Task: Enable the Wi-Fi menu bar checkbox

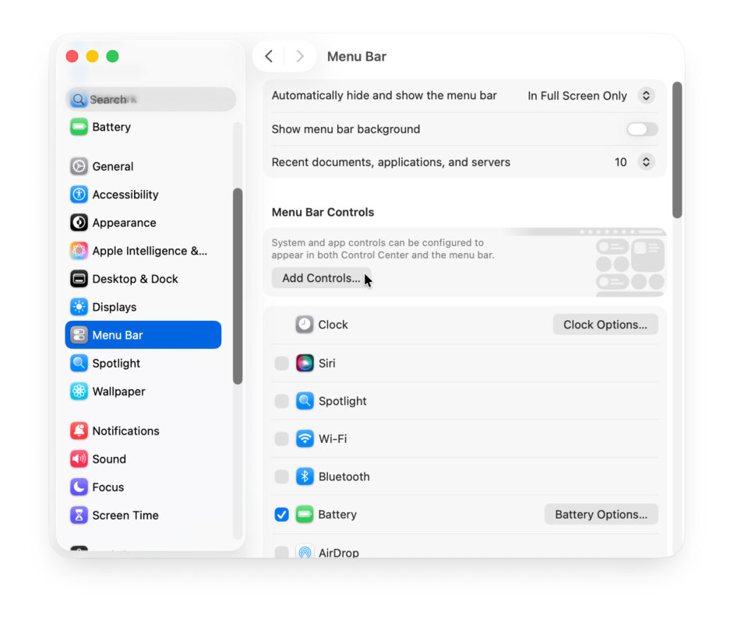Action: (x=281, y=438)
